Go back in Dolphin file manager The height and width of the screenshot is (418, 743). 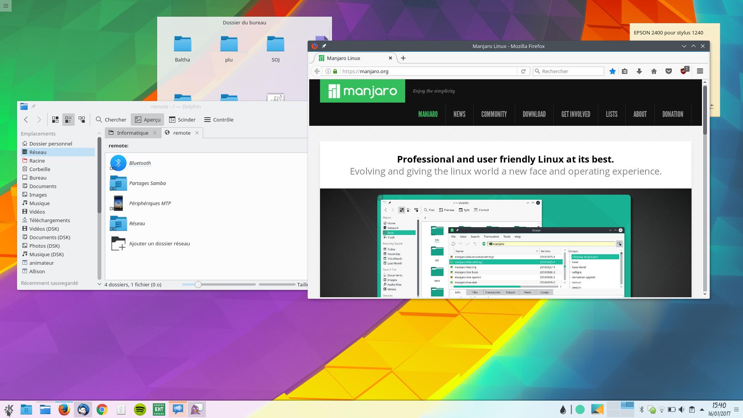(x=26, y=120)
